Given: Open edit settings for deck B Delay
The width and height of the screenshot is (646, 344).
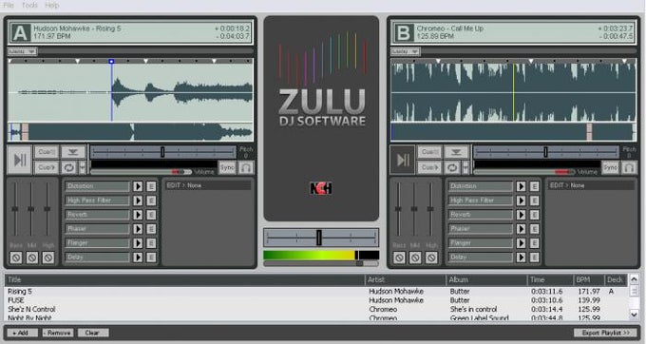Looking at the screenshot, I should 534,258.
